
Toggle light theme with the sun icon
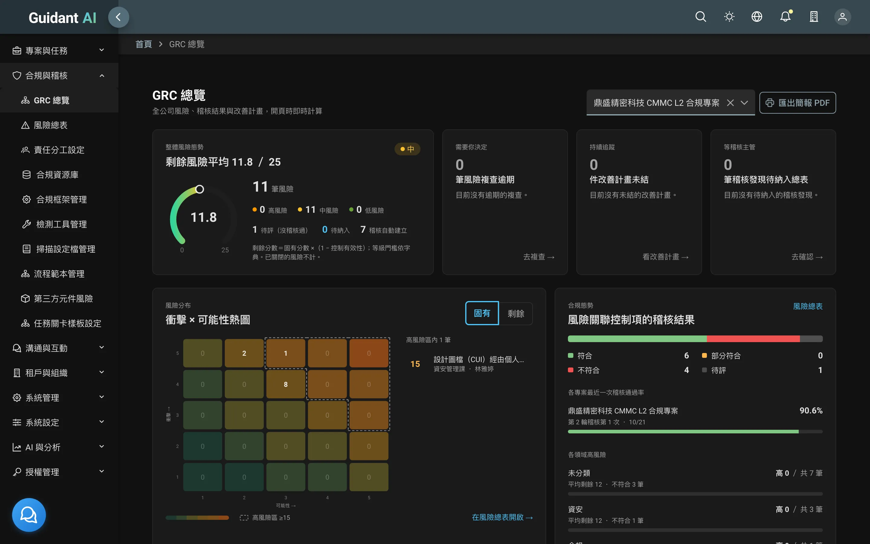729,17
